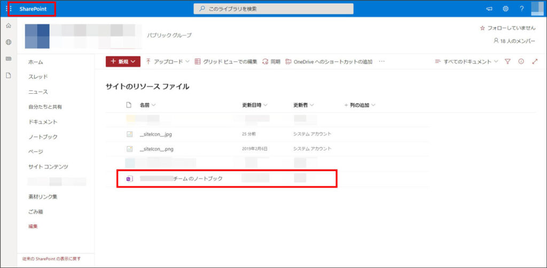
Task: Select ドキュメント in the left navigation
Action: pyautogui.click(x=43, y=122)
